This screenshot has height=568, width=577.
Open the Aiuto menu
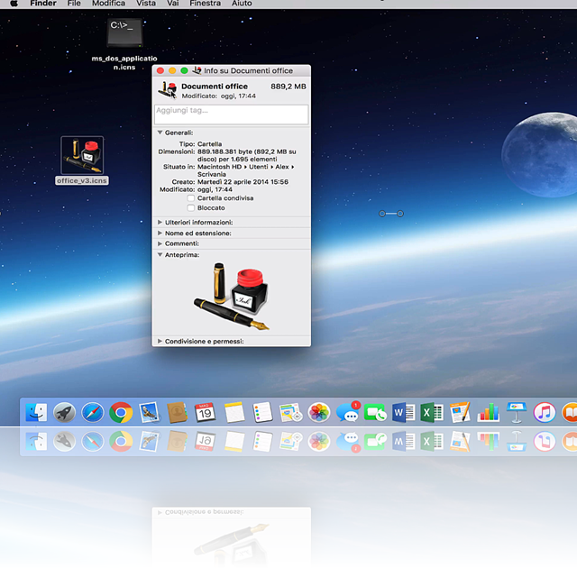coord(242,4)
